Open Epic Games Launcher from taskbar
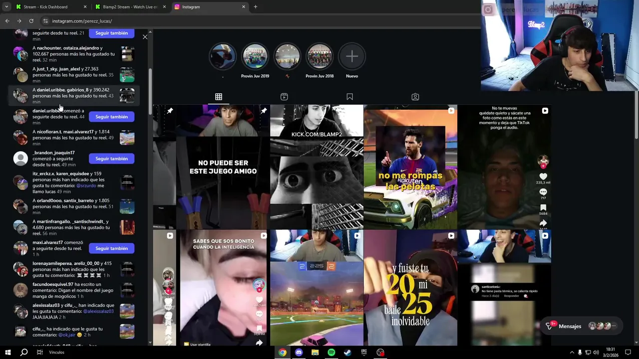This screenshot has width=639, height=359. (x=364, y=353)
